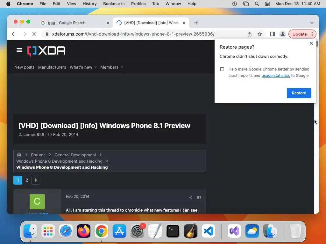Screen dimensions: 326x244
Task: Launch GarageBand from the dock
Action: (x=191, y=231)
